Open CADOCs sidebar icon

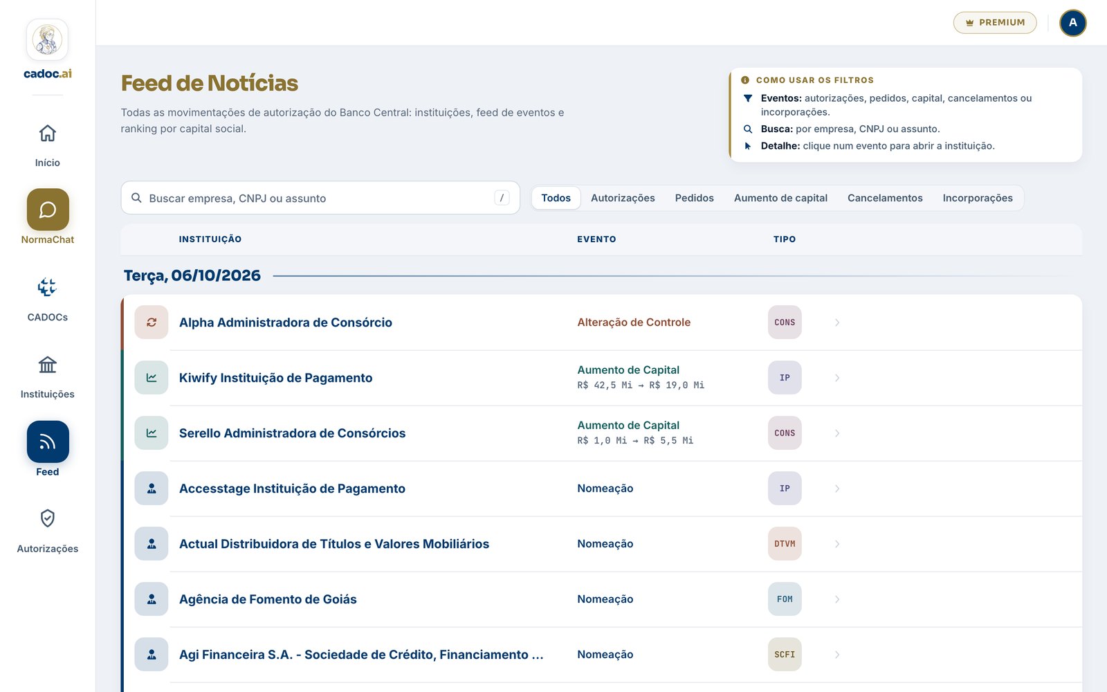click(47, 287)
